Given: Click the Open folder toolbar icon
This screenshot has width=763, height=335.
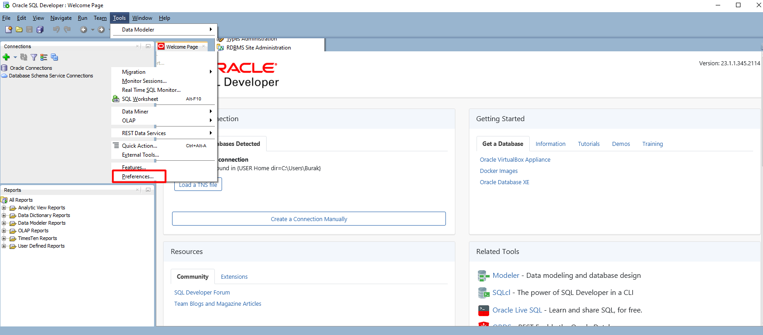Looking at the screenshot, I should [x=19, y=30].
